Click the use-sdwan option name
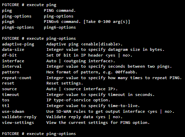 tap(13, 111)
